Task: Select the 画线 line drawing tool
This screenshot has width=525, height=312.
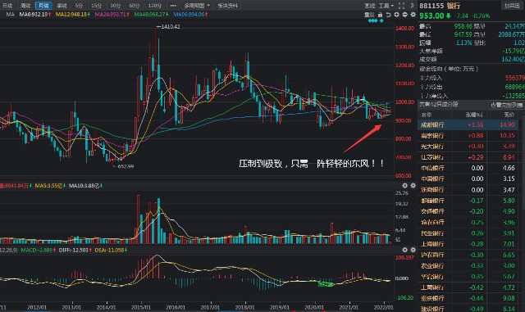Action: pyautogui.click(x=370, y=6)
